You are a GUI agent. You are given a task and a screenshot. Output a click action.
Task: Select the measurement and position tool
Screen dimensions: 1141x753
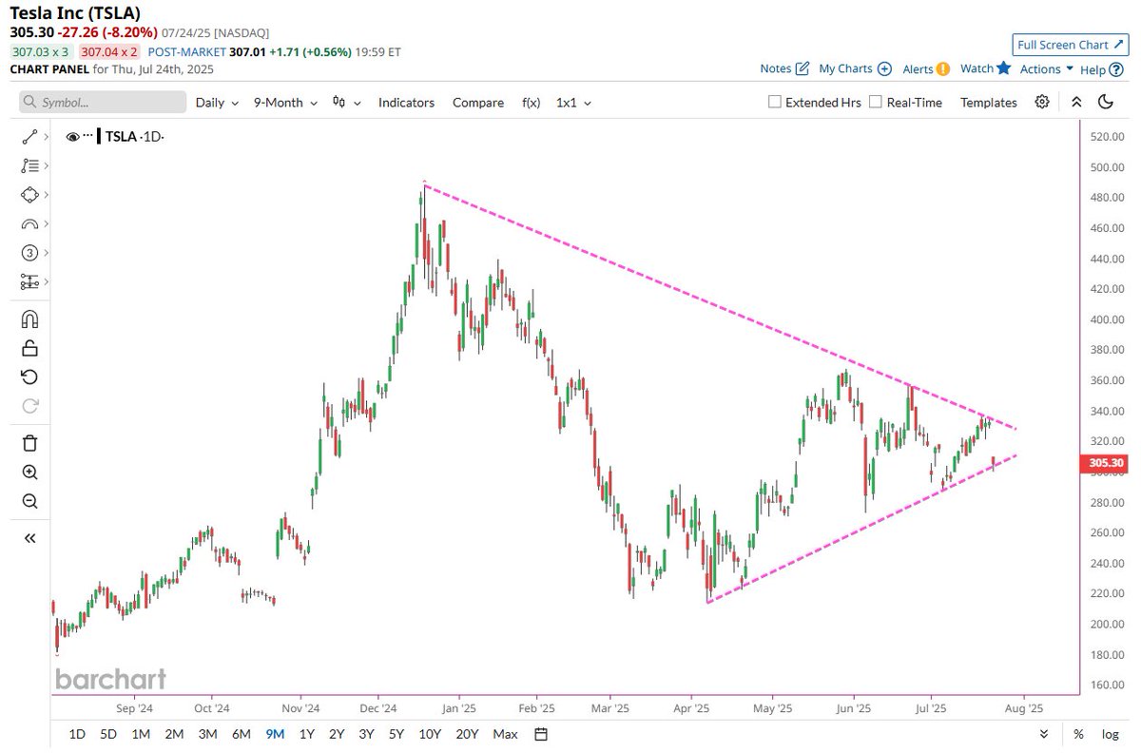tap(29, 282)
